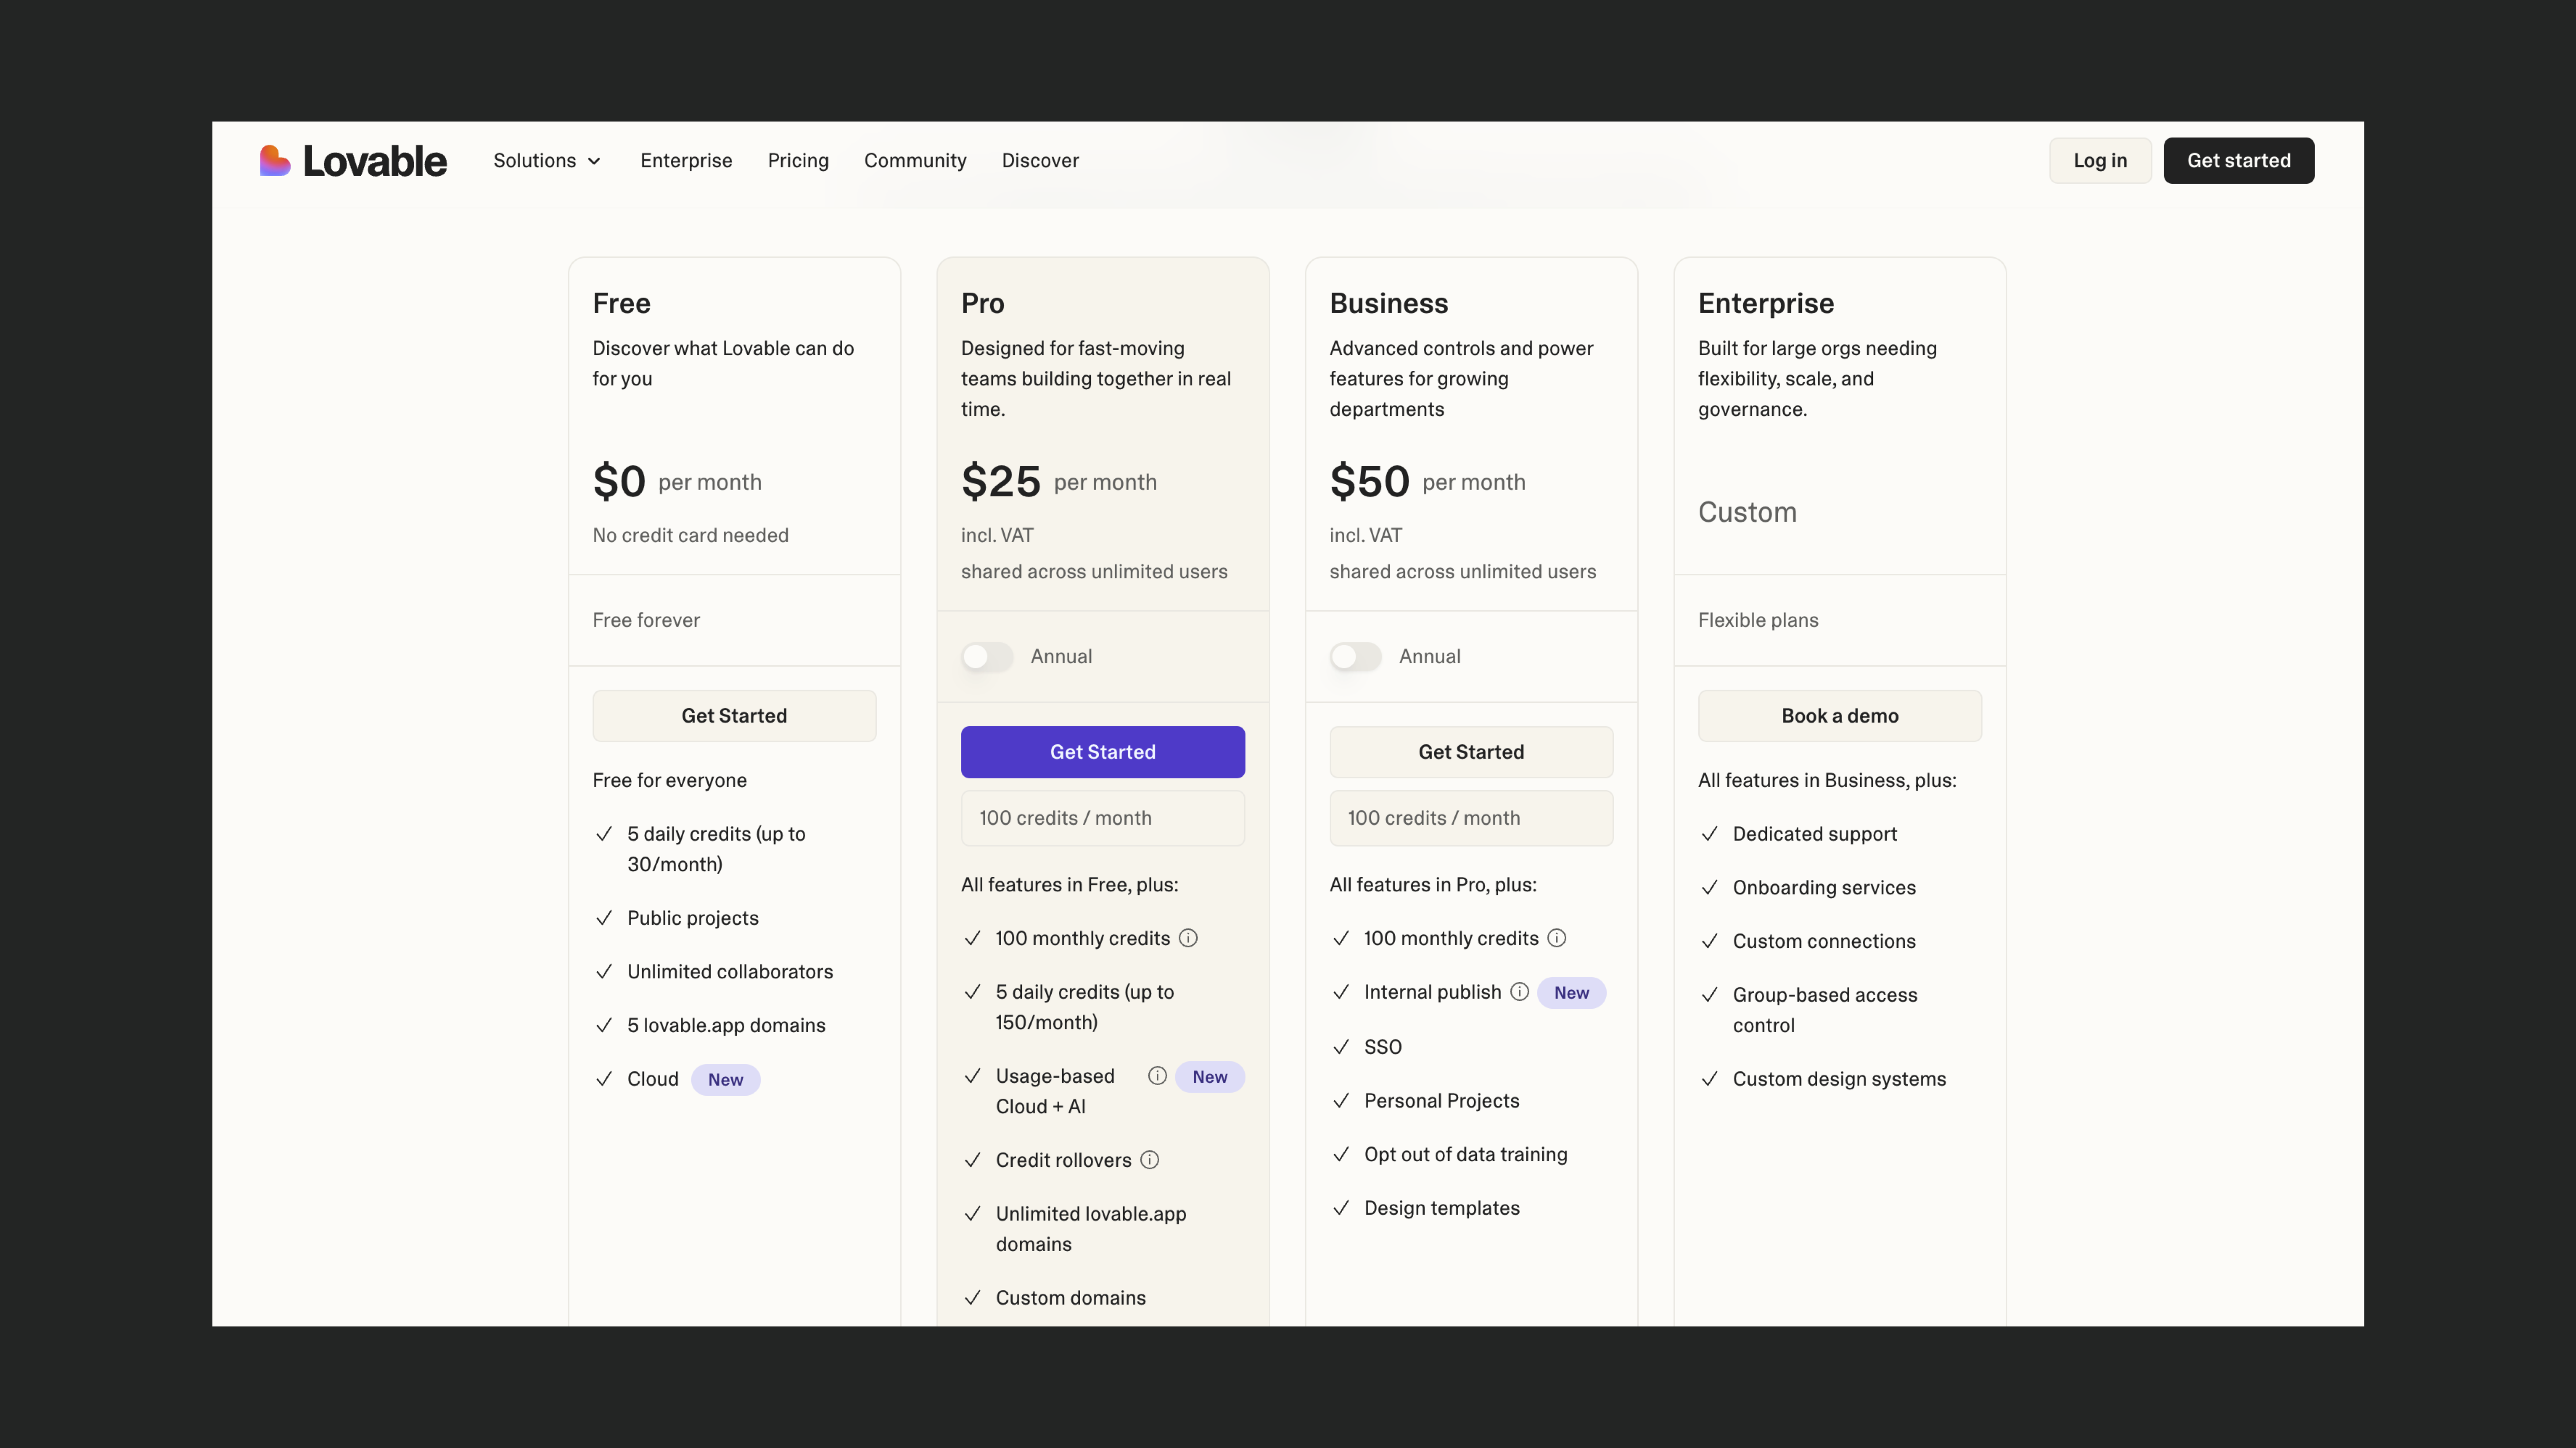Image resolution: width=2576 pixels, height=1448 pixels.
Task: Enable Annual billing toggle on Pro plan
Action: [987, 656]
